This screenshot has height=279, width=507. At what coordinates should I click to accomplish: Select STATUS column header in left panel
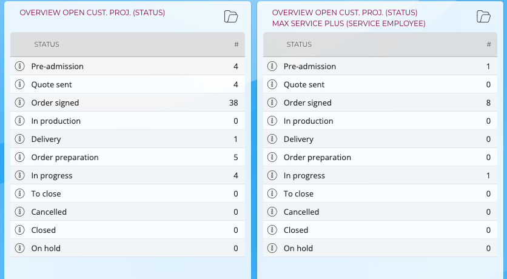point(47,44)
